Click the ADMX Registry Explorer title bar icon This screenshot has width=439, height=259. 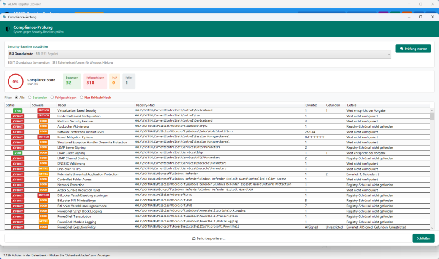[x=5, y=4]
